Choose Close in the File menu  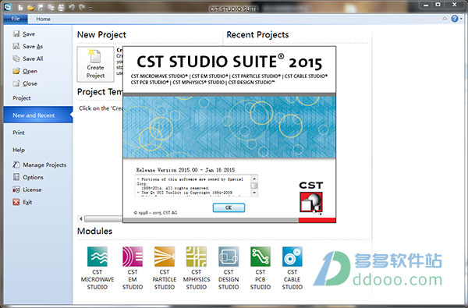coord(25,83)
